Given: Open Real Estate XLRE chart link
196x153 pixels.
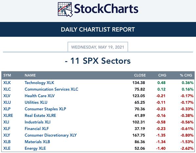Looking at the screenshot, I should tap(40, 116).
